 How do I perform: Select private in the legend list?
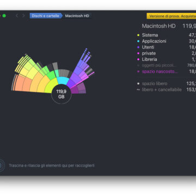pos(166,53)
